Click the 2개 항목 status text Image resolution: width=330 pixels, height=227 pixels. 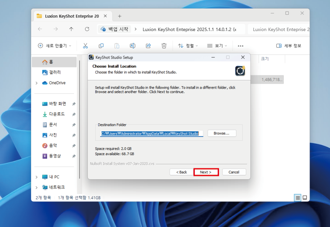click(x=43, y=198)
